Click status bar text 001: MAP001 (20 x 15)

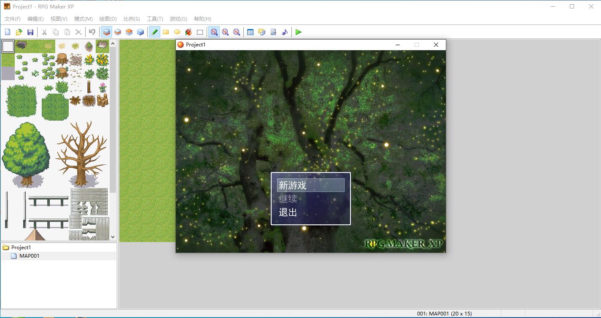click(444, 313)
